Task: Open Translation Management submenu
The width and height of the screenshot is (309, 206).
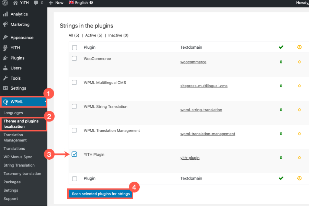Action: tap(15, 138)
